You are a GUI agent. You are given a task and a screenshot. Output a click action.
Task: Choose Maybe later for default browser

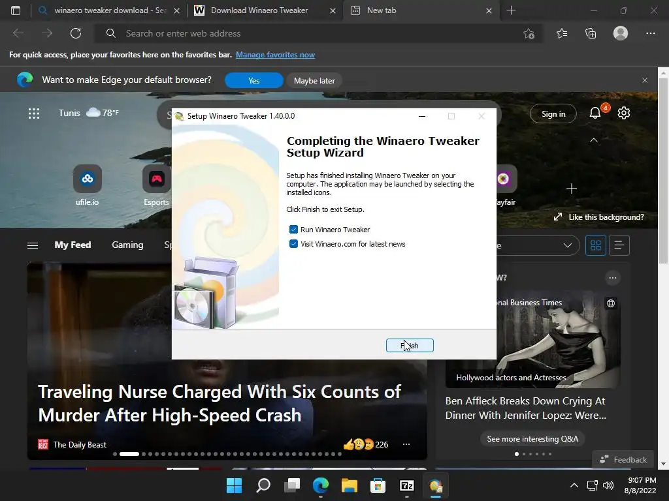314,80
